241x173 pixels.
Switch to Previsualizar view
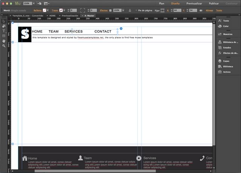[194, 3]
